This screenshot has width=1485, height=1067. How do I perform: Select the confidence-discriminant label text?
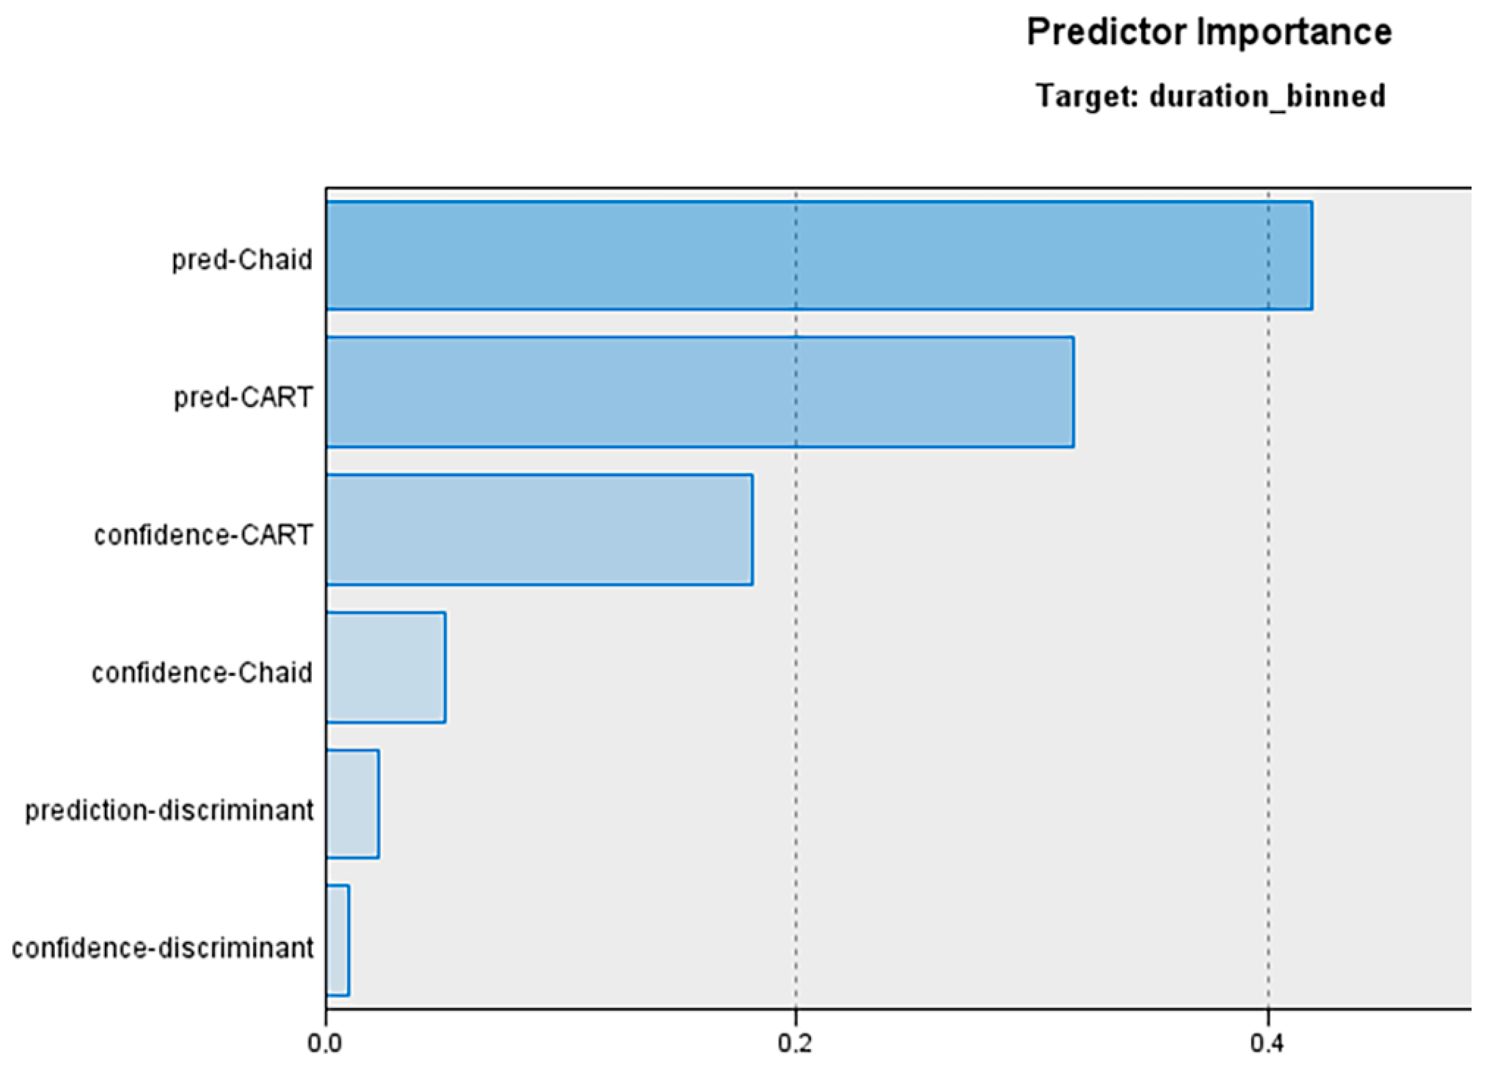[163, 948]
